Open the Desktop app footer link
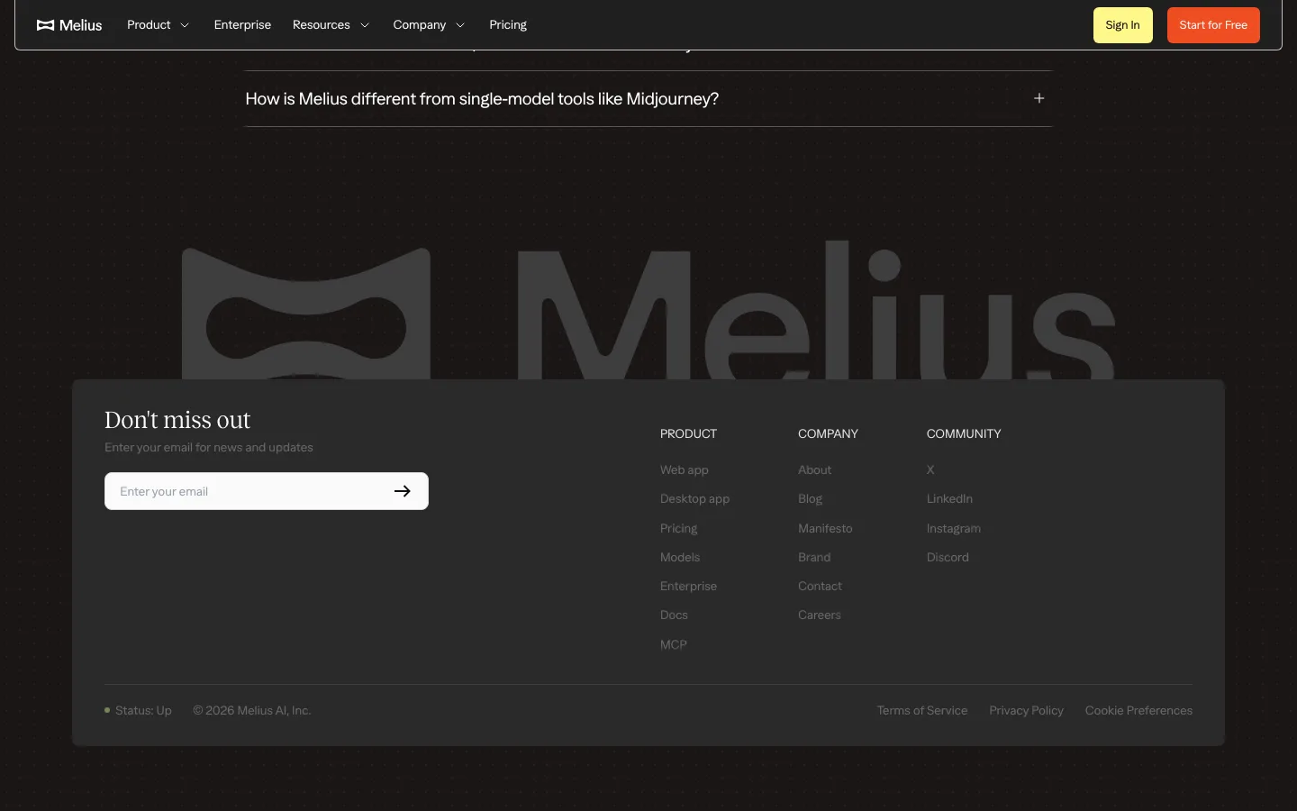The width and height of the screenshot is (1297, 811). click(694, 498)
